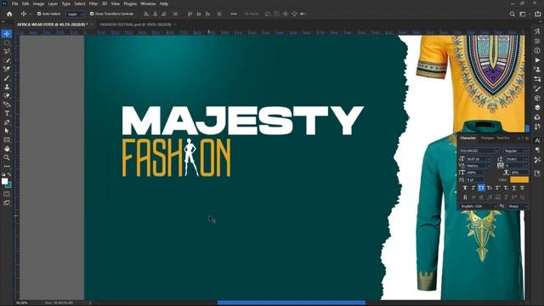This screenshot has height=306, width=544.
Task: Go to the Home screen
Action: tap(9, 14)
